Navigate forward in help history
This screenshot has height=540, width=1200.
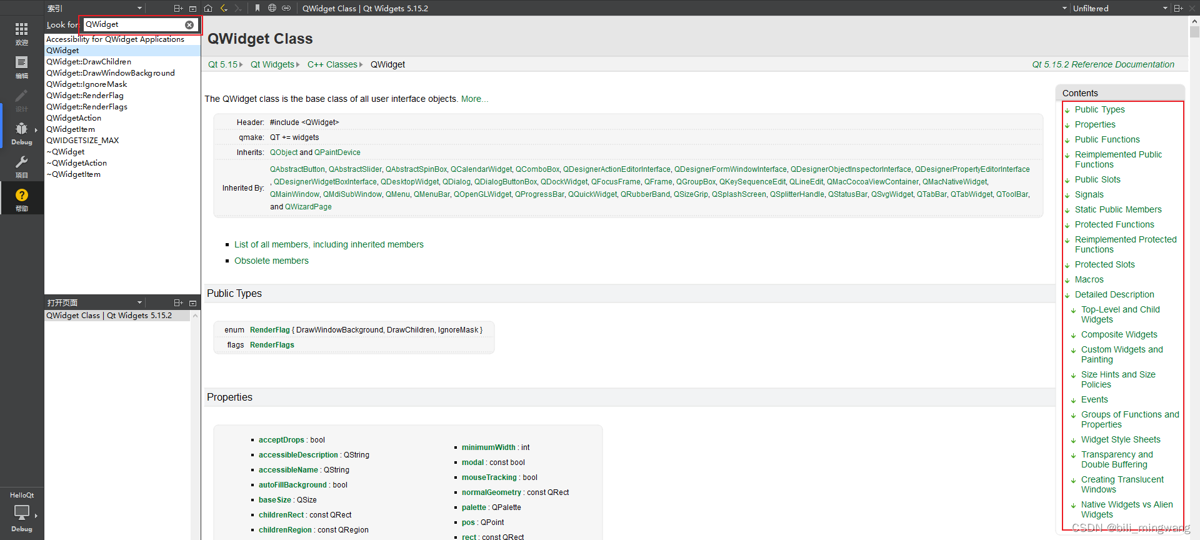click(x=238, y=8)
